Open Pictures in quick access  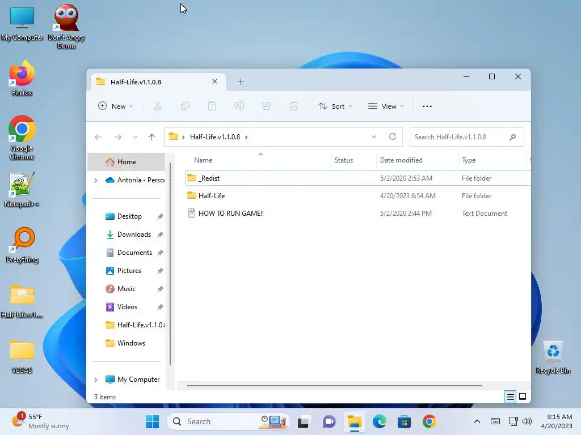pyautogui.click(x=129, y=271)
